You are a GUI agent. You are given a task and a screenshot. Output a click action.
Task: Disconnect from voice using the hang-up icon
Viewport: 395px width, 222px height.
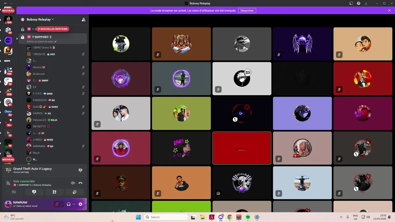(81, 183)
